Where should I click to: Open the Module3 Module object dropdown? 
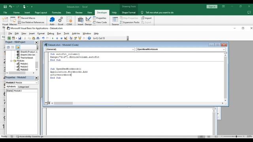click(x=36, y=82)
